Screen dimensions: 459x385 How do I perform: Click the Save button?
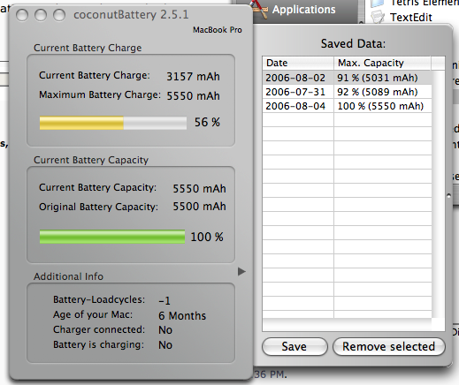295,346
